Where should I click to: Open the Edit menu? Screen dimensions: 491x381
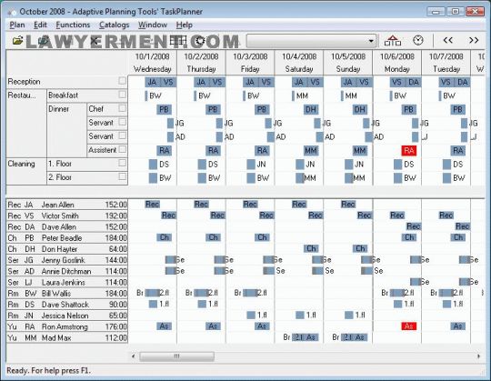[40, 25]
